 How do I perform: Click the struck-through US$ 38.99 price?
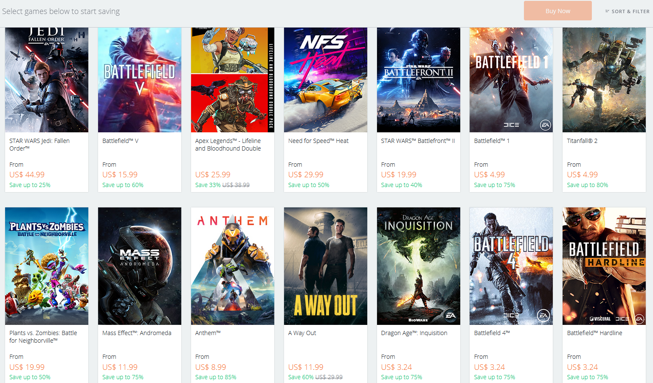coord(236,185)
